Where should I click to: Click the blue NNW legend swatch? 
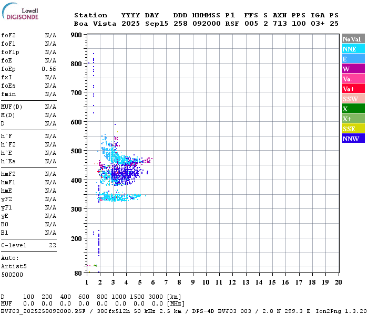(x=353, y=139)
